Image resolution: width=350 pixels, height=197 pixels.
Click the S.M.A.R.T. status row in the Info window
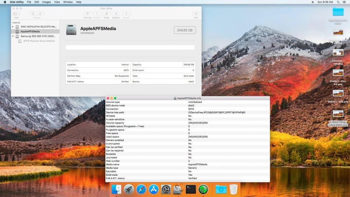pos(188,178)
